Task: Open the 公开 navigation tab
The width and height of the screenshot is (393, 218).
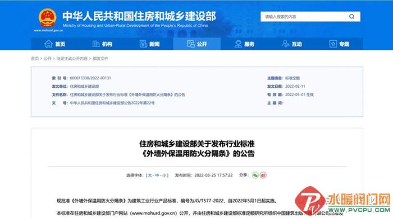Action: (197, 44)
